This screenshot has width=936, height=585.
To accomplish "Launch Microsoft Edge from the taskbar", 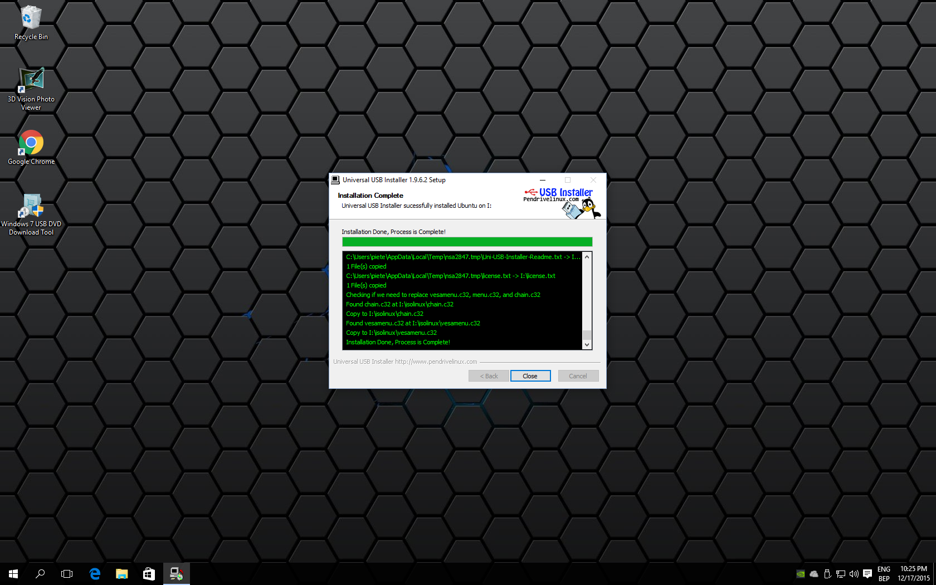I will (95, 574).
